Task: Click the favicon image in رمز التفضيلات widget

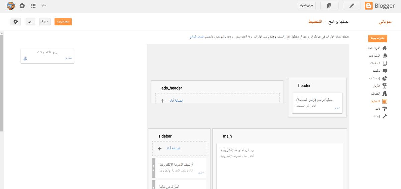Action: [25, 59]
